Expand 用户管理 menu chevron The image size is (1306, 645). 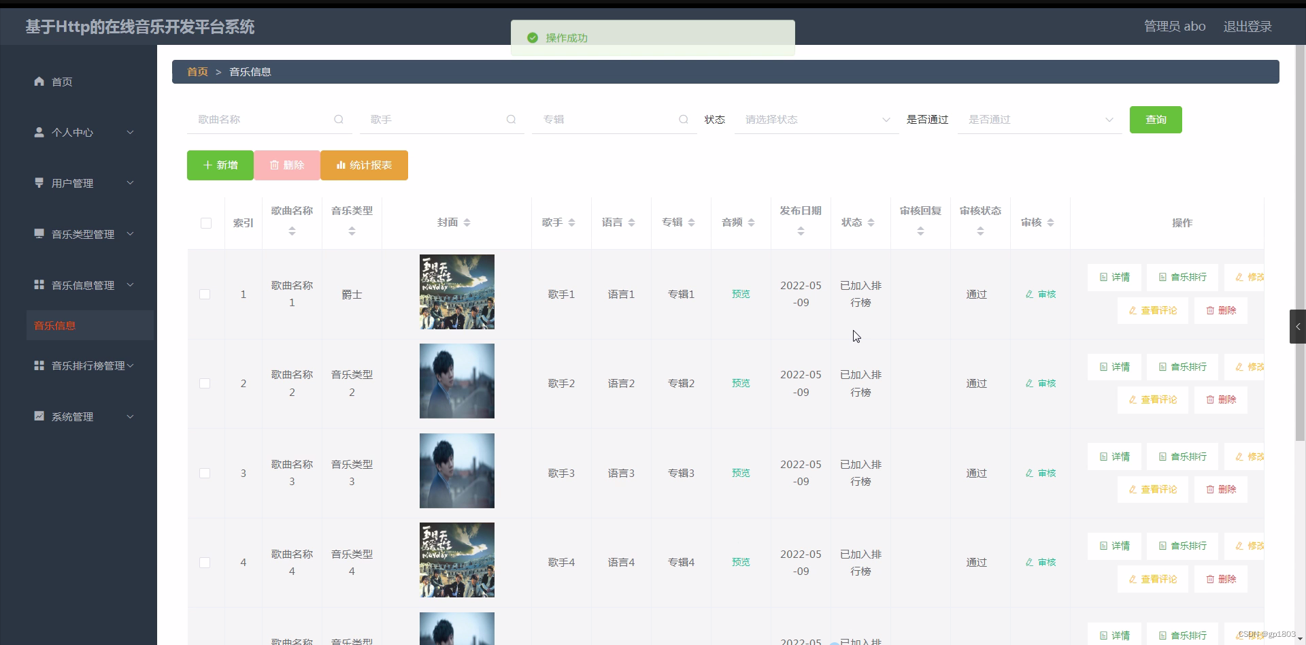click(x=130, y=183)
